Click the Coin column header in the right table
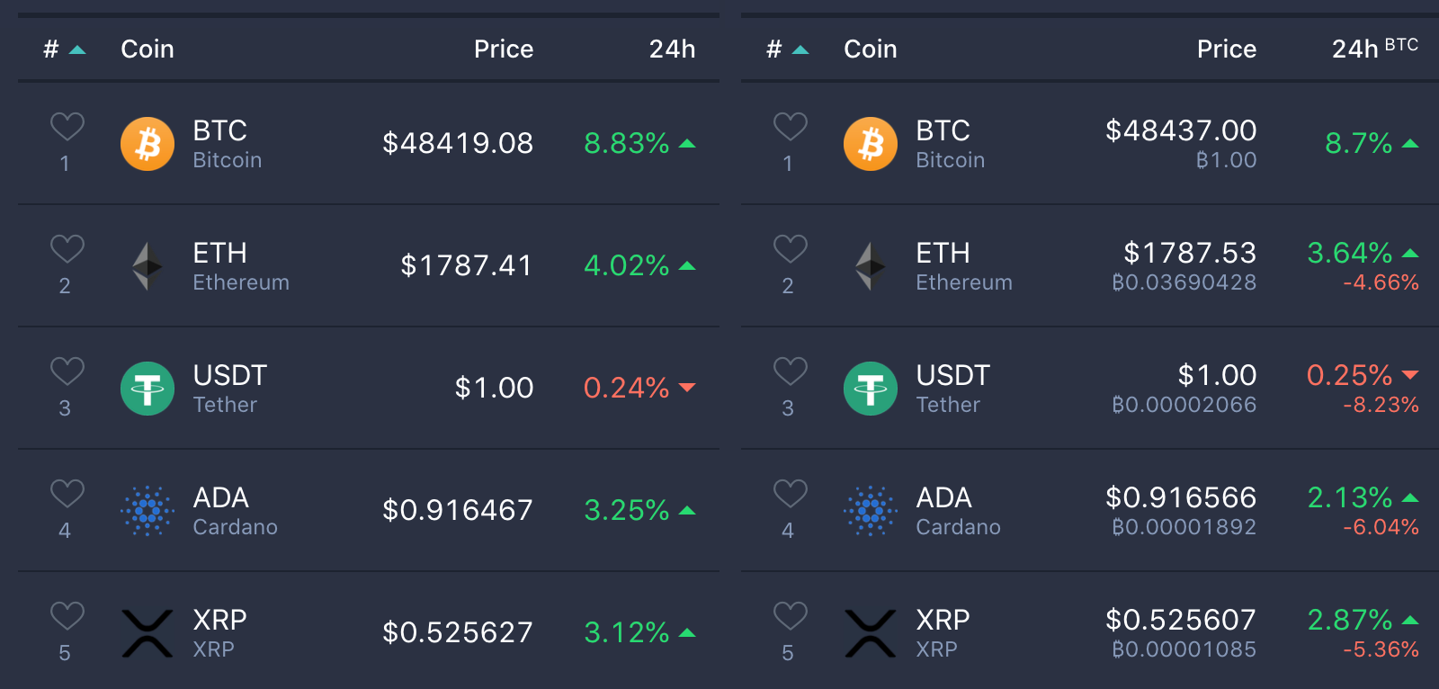Screen dimensions: 1439x689 point(871,49)
